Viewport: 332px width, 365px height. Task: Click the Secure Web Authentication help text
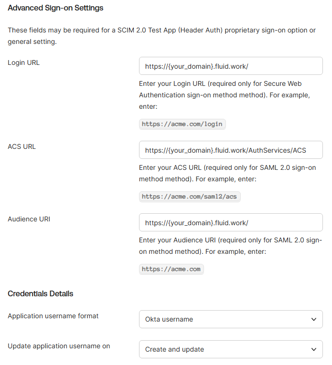tap(225, 89)
